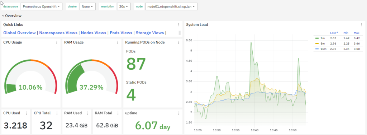Open the cluster None dropdown

pos(87,7)
